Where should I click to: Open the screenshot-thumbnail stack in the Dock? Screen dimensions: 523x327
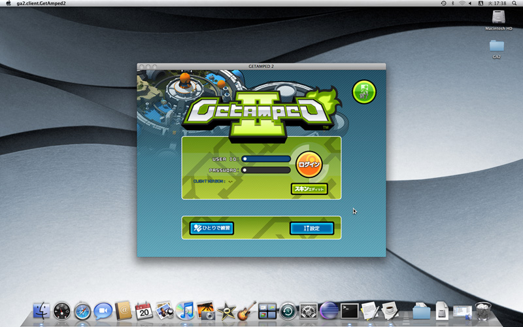(x=462, y=312)
